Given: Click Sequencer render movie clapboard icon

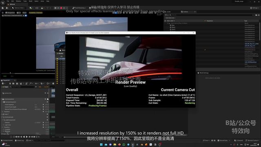Looking at the screenshot, I should click(x=21, y=83).
